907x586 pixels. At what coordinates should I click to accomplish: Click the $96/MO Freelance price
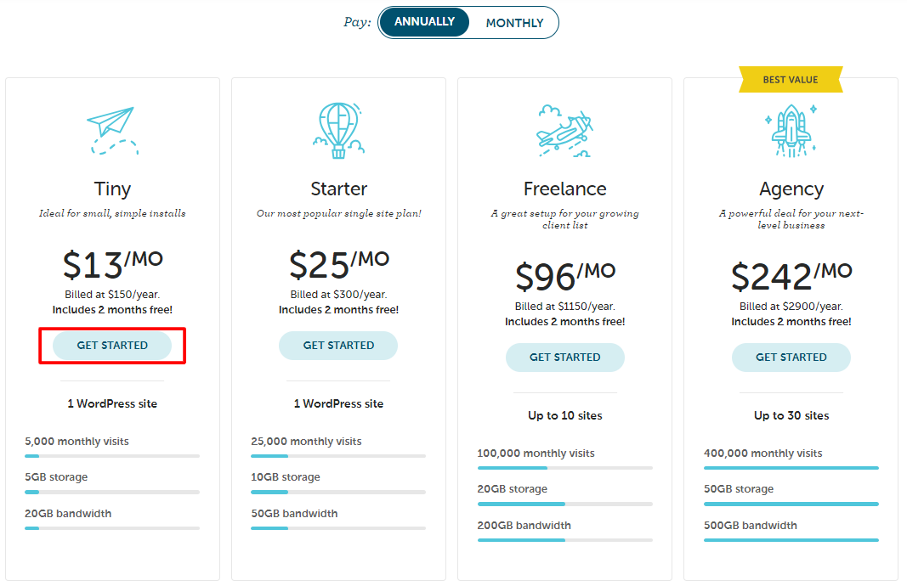tap(565, 276)
